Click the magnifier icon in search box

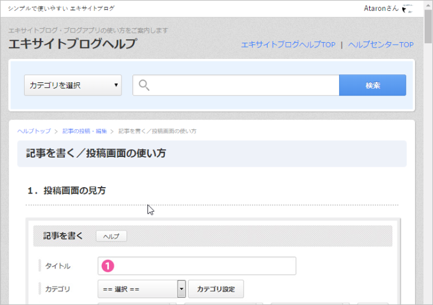(144, 85)
